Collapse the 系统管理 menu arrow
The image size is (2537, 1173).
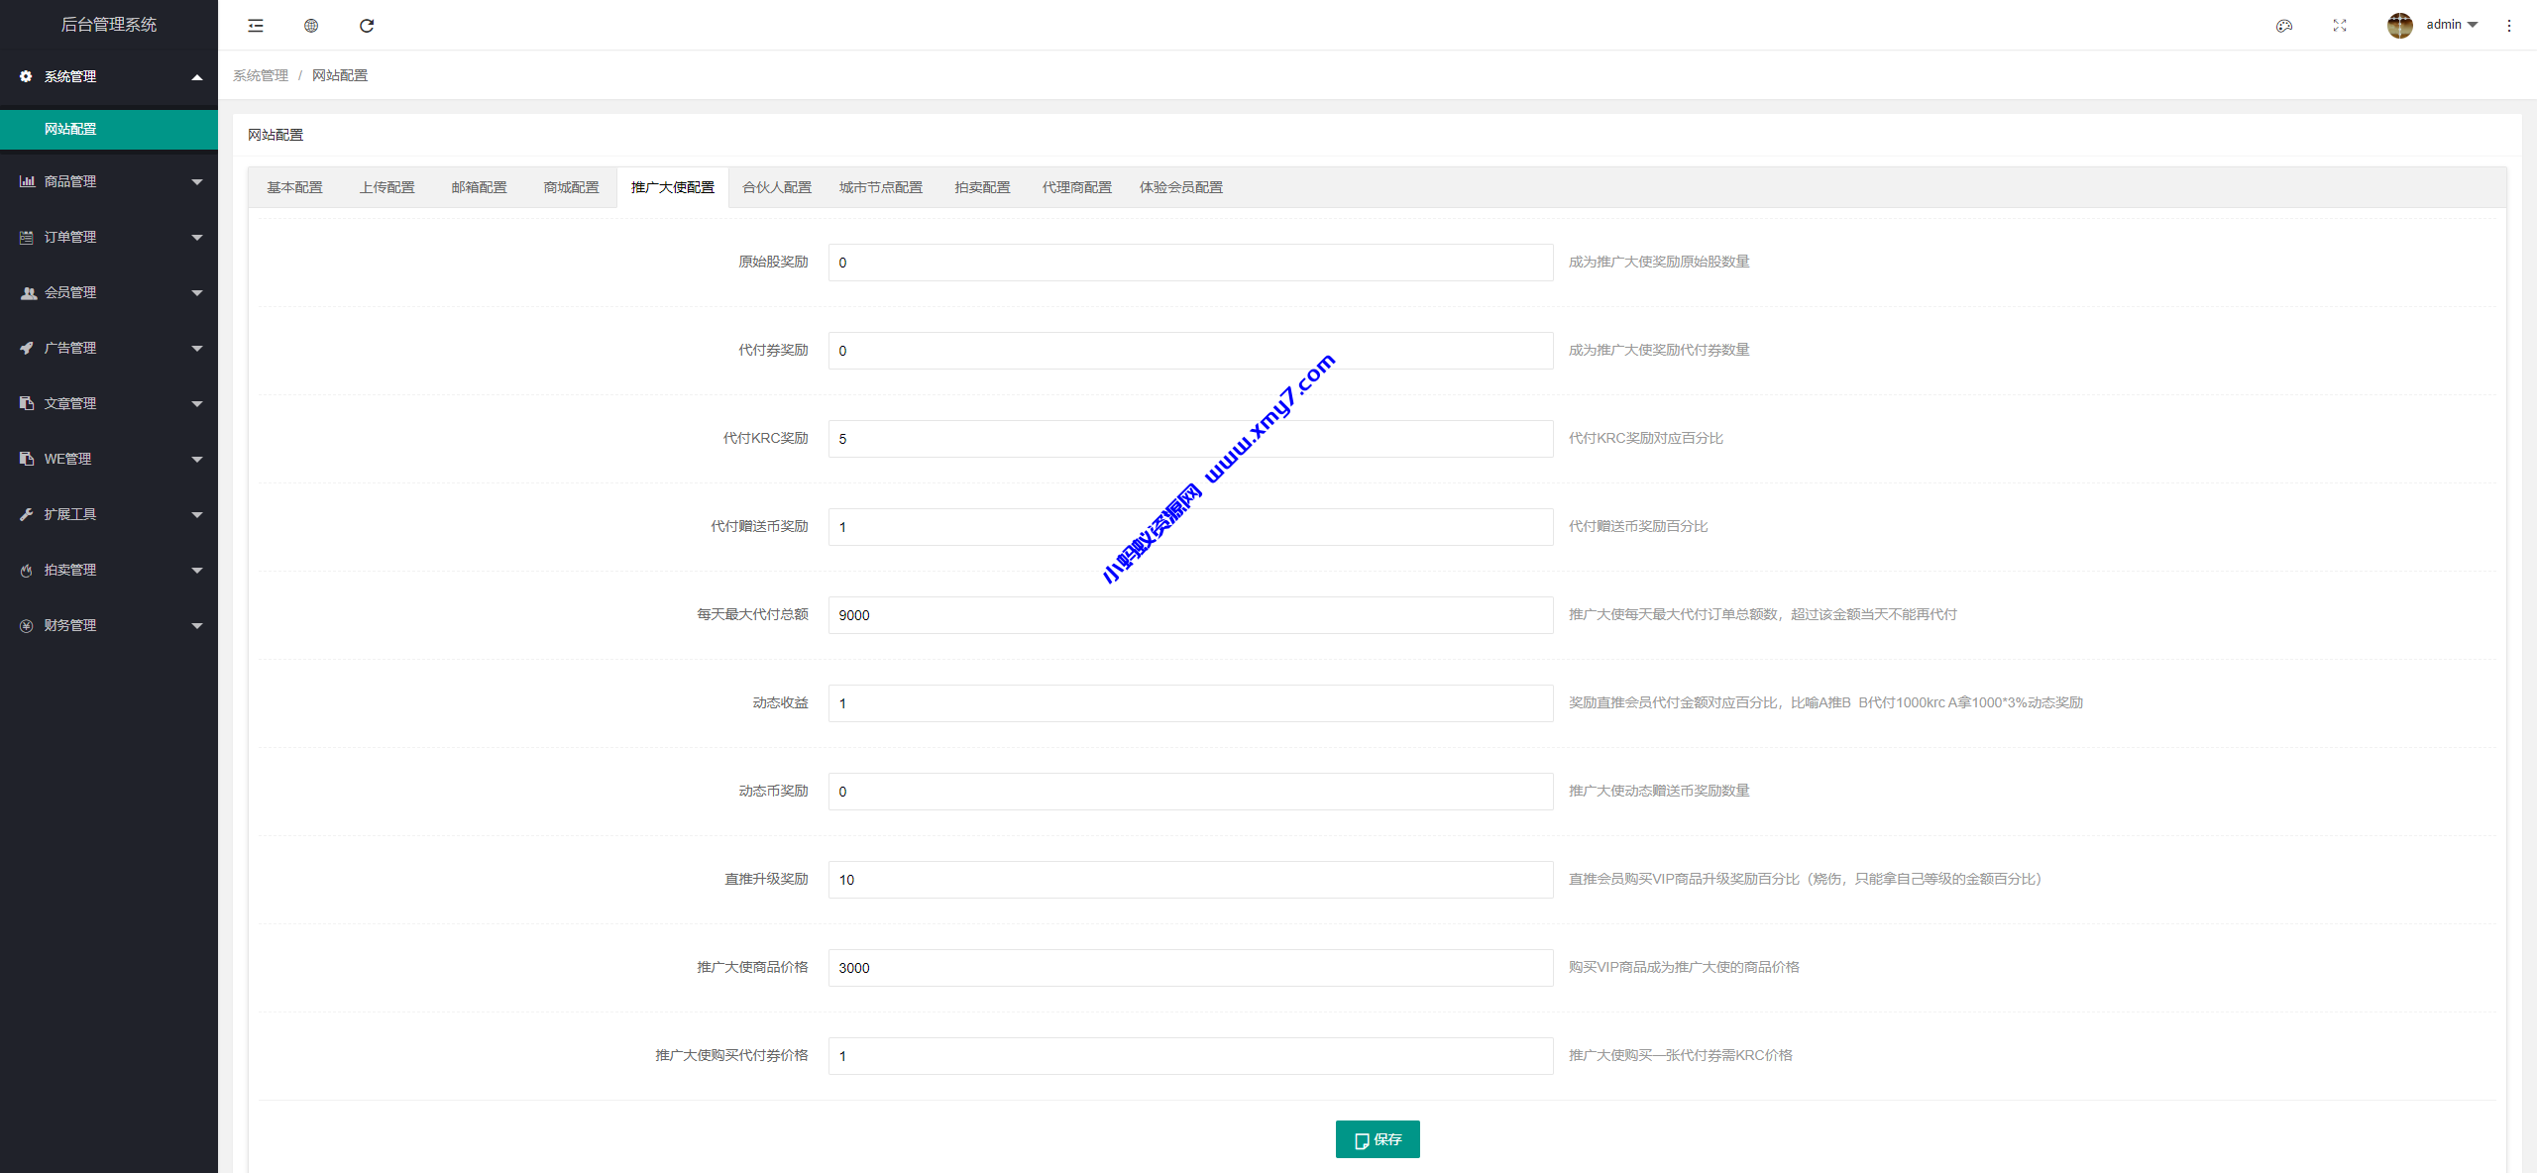coord(197,77)
